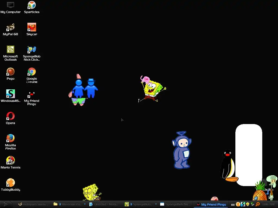Viewport: 278px width, 208px height.
Task: Click the jumping SpongeBob with jellyfish
Action: 152,89
